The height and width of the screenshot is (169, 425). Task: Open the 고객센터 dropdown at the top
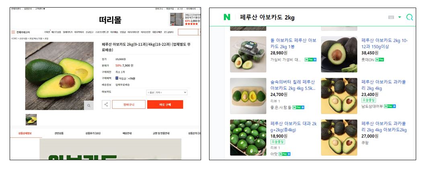(x=40, y=9)
